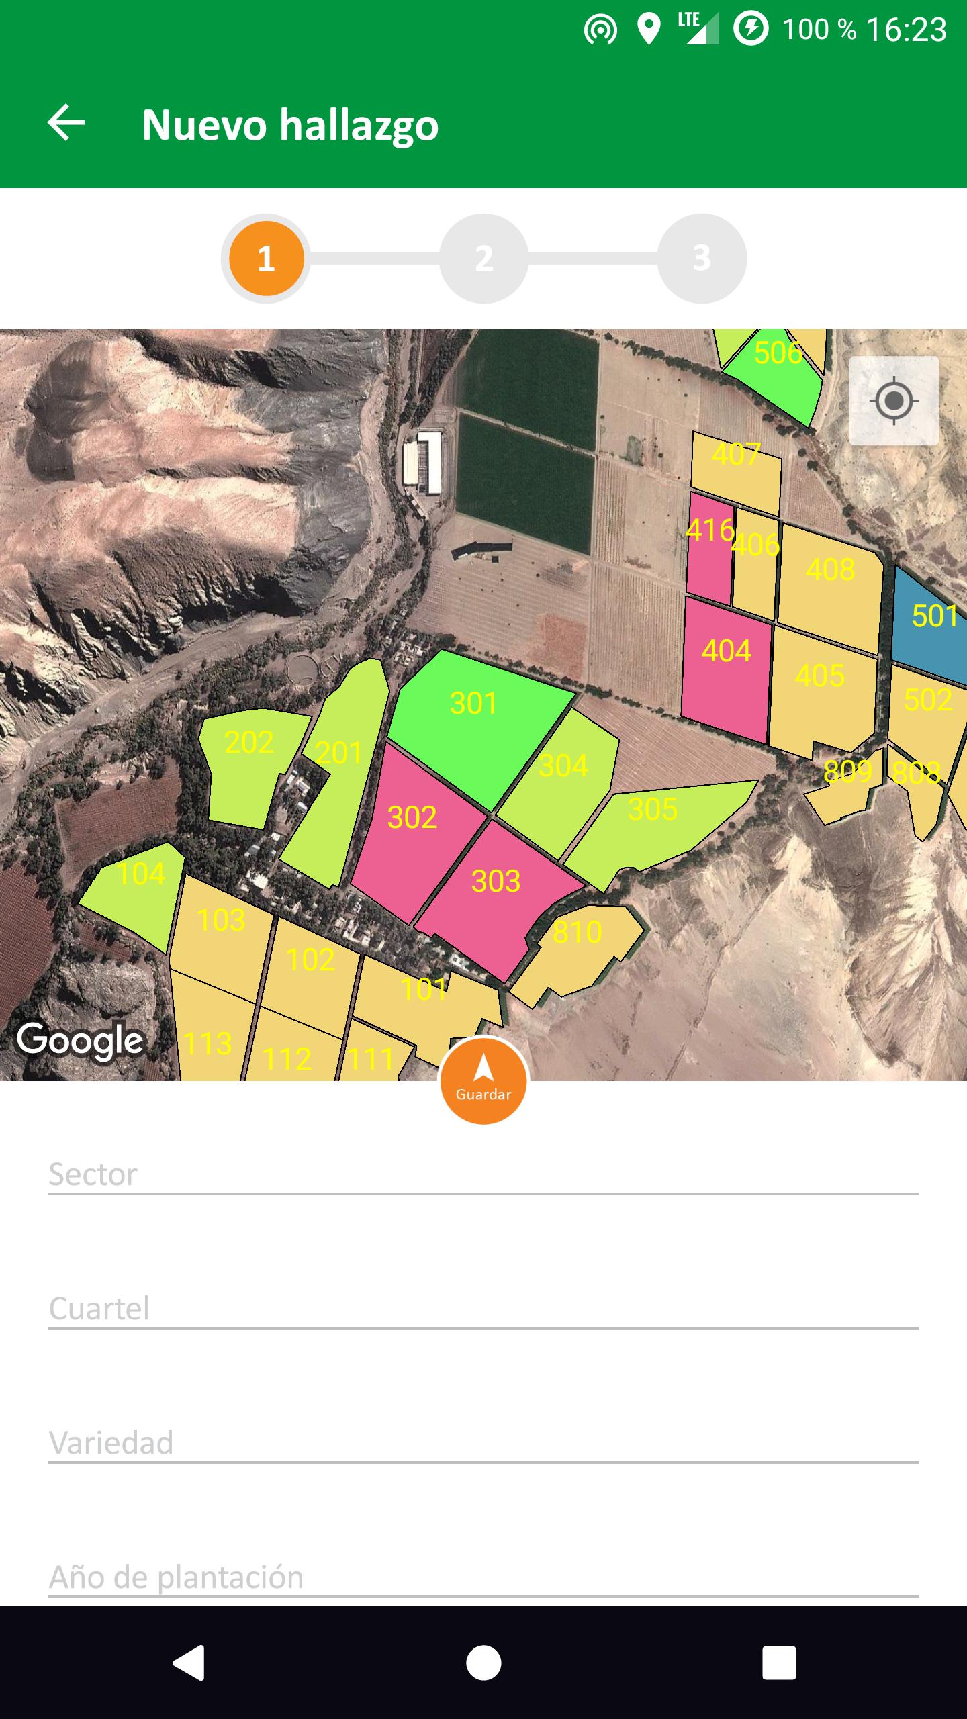Open the Variedad field
Image resolution: width=967 pixels, height=1719 pixels.
pos(483,1443)
